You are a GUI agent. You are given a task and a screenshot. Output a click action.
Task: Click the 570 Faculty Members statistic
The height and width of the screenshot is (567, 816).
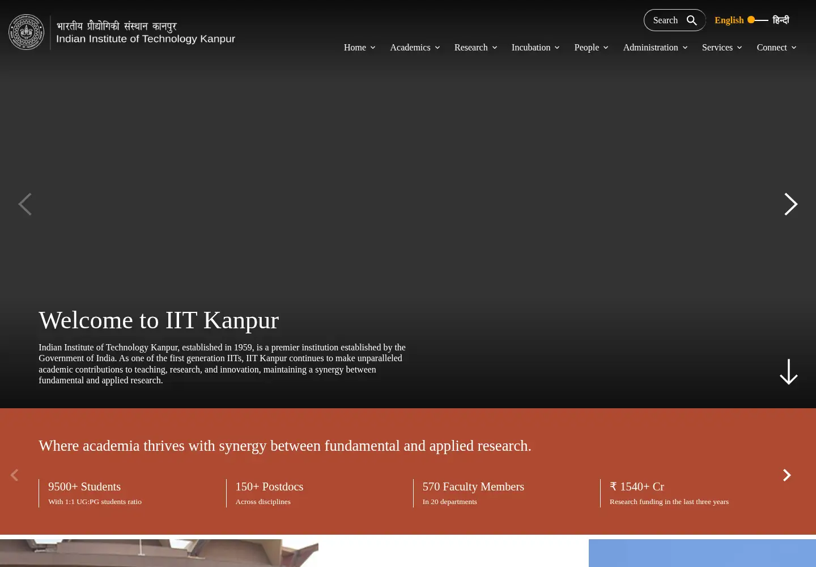(x=473, y=486)
